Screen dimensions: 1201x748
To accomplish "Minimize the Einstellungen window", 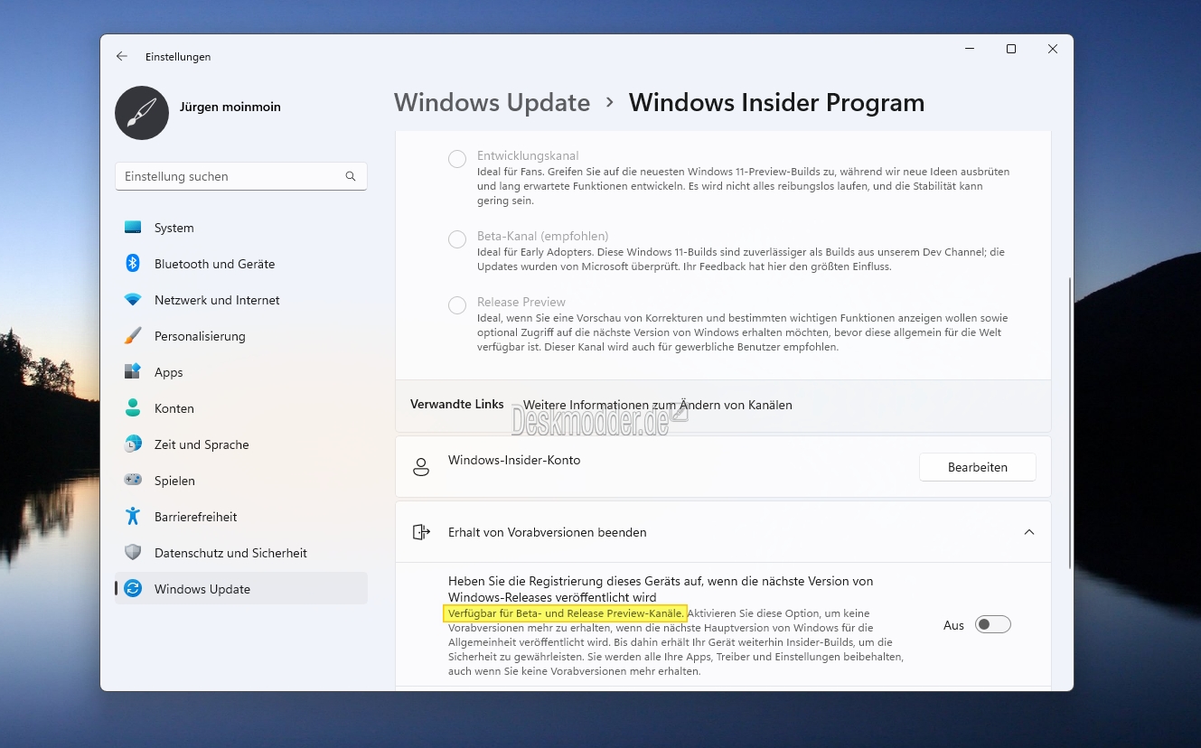I will (x=970, y=49).
